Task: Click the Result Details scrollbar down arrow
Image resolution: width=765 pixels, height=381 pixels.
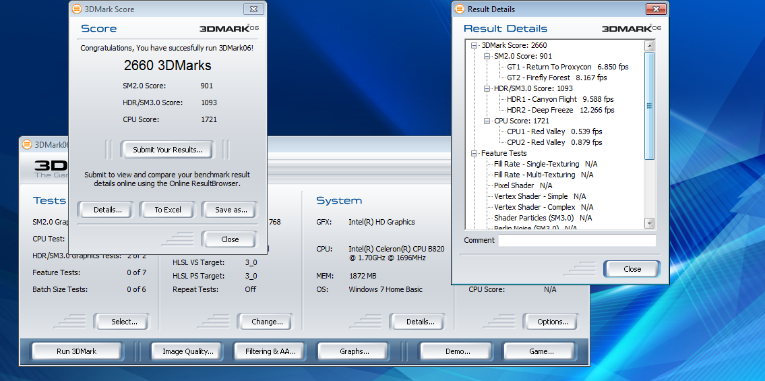Action: (649, 223)
